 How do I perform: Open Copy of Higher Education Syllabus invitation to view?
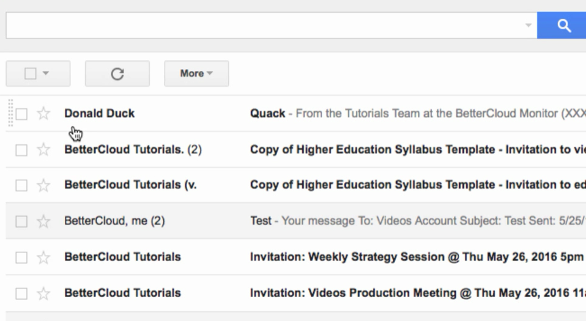coord(418,149)
